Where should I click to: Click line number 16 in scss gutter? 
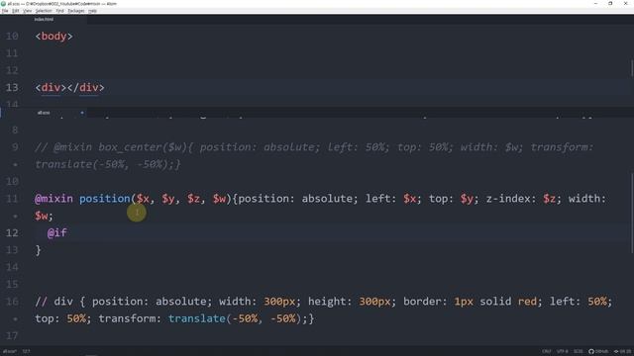click(x=12, y=302)
